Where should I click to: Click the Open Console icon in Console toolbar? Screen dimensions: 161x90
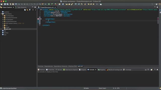coord(151,70)
